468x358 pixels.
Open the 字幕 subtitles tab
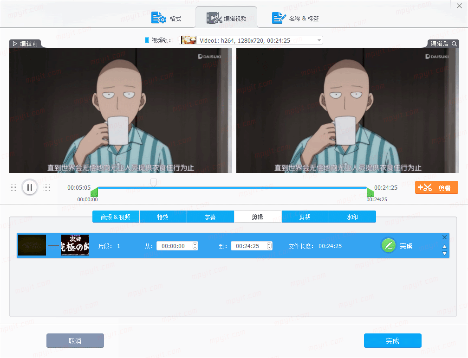click(x=210, y=217)
